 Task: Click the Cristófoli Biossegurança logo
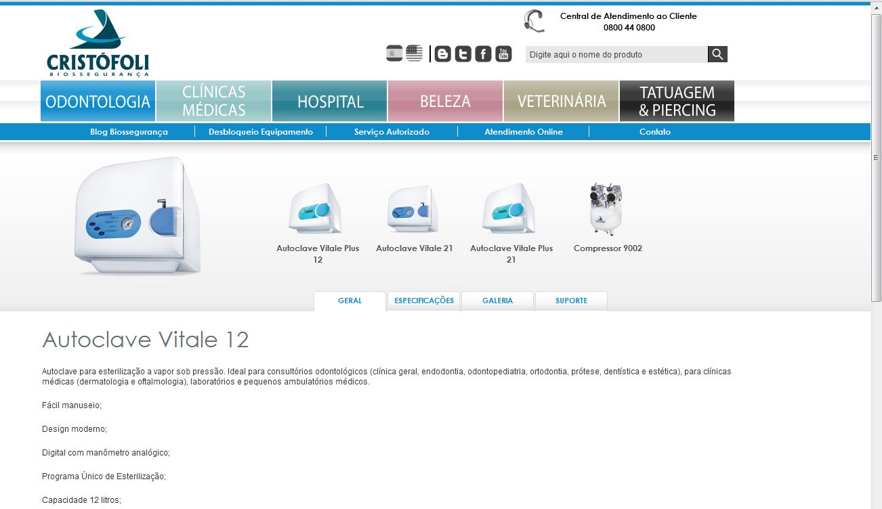[x=98, y=43]
